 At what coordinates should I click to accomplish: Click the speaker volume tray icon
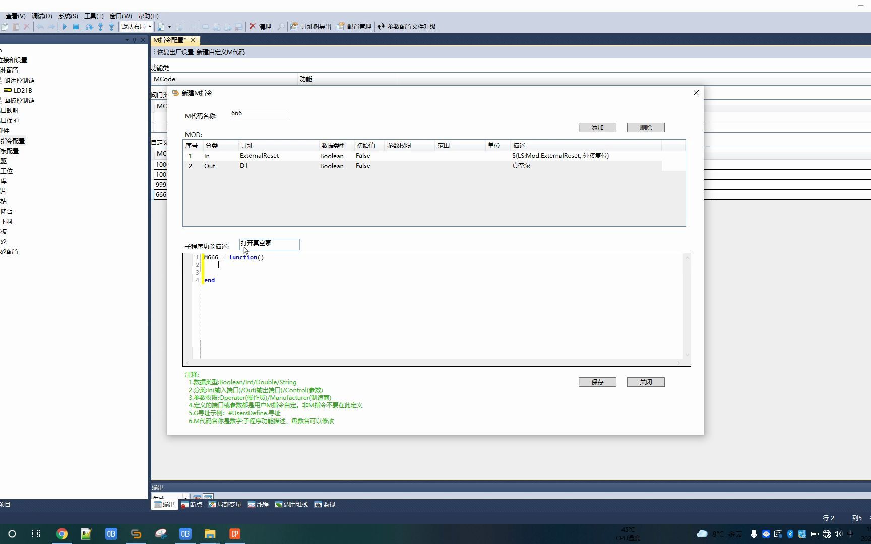click(x=838, y=534)
